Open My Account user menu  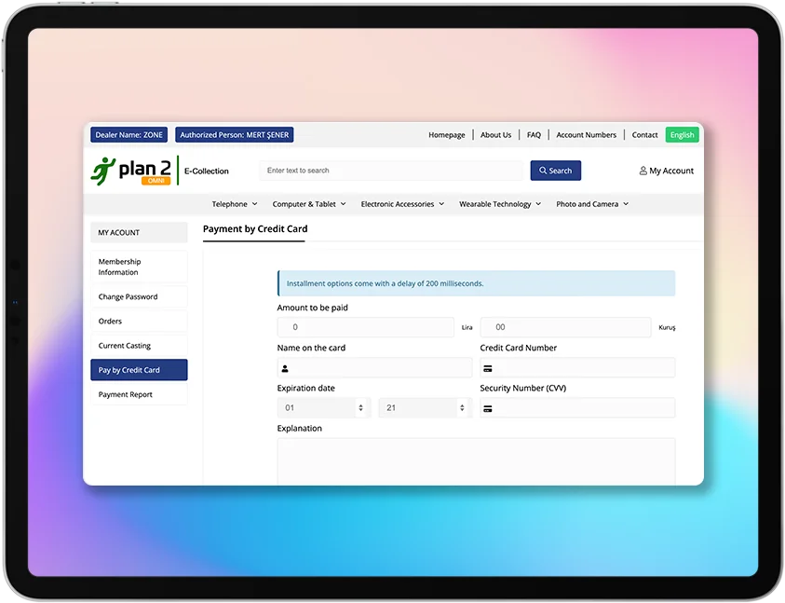pos(666,171)
